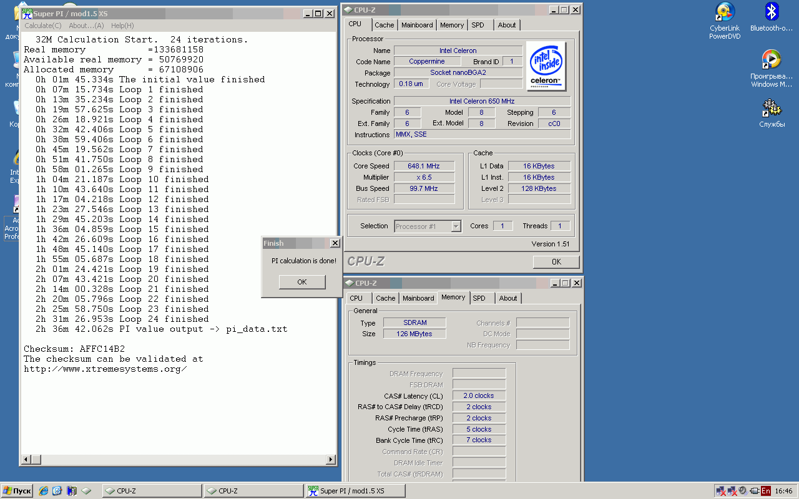Click the first disconnected network tray icon
The height and width of the screenshot is (499, 799).
[x=722, y=492]
